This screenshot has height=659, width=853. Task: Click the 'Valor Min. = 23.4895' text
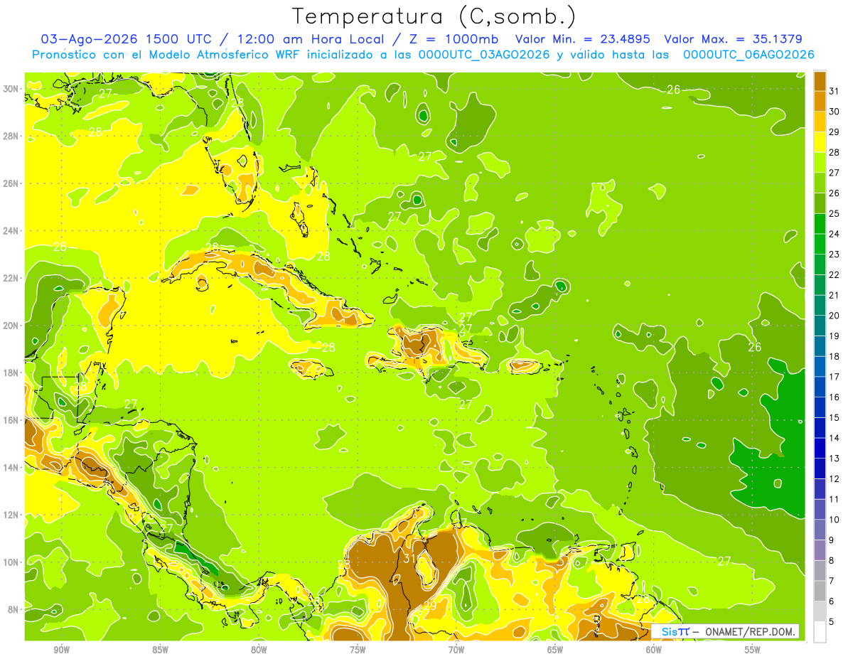click(583, 39)
